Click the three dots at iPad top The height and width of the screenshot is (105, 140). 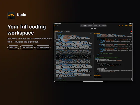point(93,24)
